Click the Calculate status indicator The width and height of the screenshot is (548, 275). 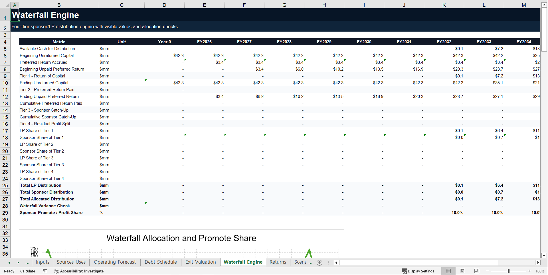(x=28, y=271)
